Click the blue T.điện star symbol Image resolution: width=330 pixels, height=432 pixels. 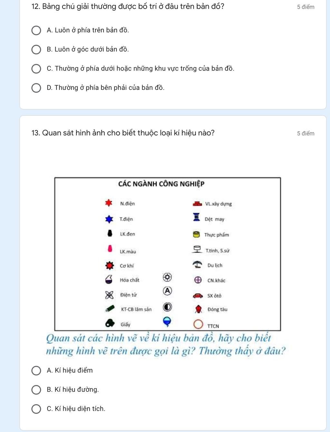[109, 219]
